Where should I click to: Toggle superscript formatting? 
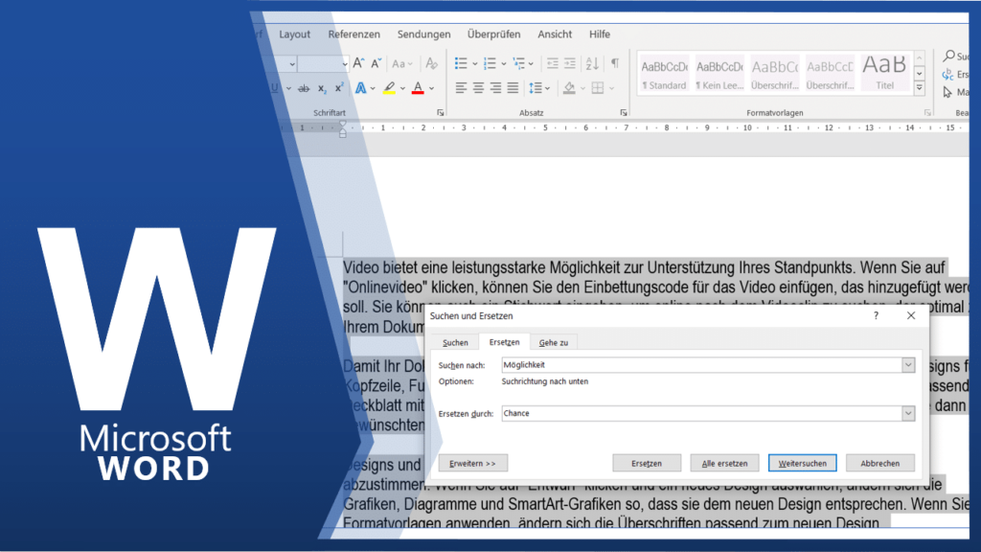[x=338, y=88]
